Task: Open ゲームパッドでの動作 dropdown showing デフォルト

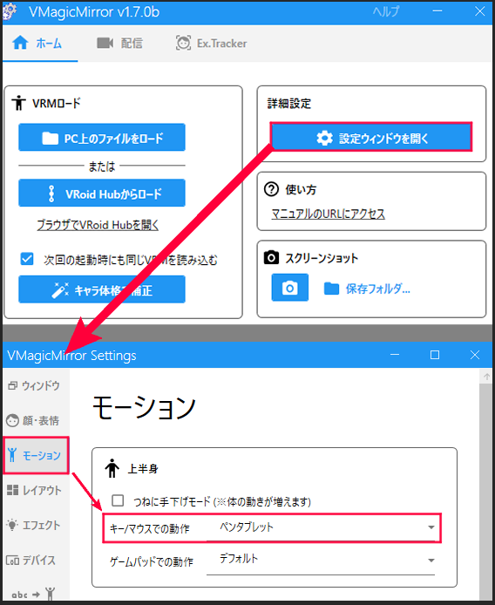Action: point(321,560)
